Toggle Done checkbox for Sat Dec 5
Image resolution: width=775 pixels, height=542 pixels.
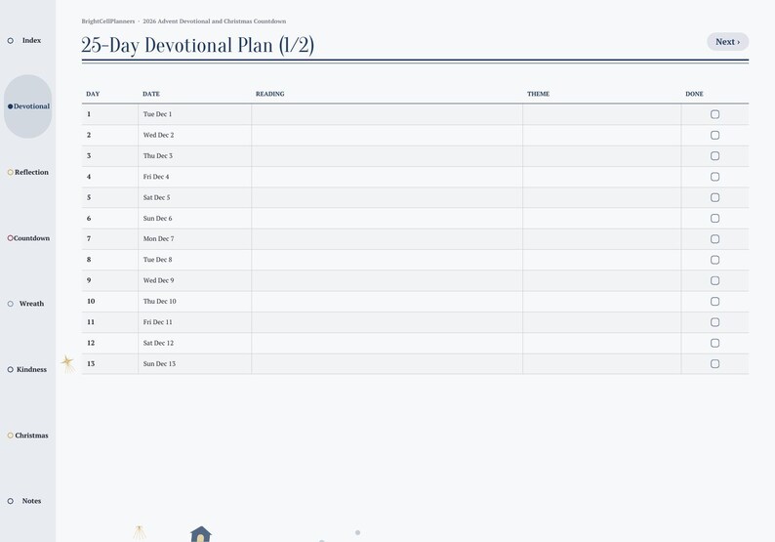point(714,197)
